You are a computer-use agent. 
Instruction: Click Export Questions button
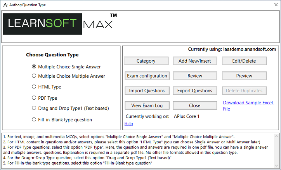tap(195, 91)
